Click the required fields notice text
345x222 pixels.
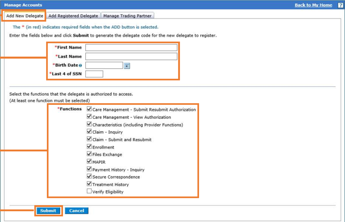pyautogui.click(x=86, y=27)
